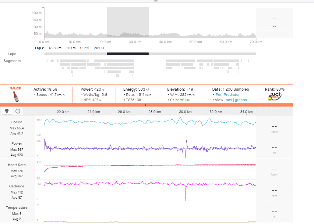Click the Data: 1 200 Samples stat

[231, 89]
